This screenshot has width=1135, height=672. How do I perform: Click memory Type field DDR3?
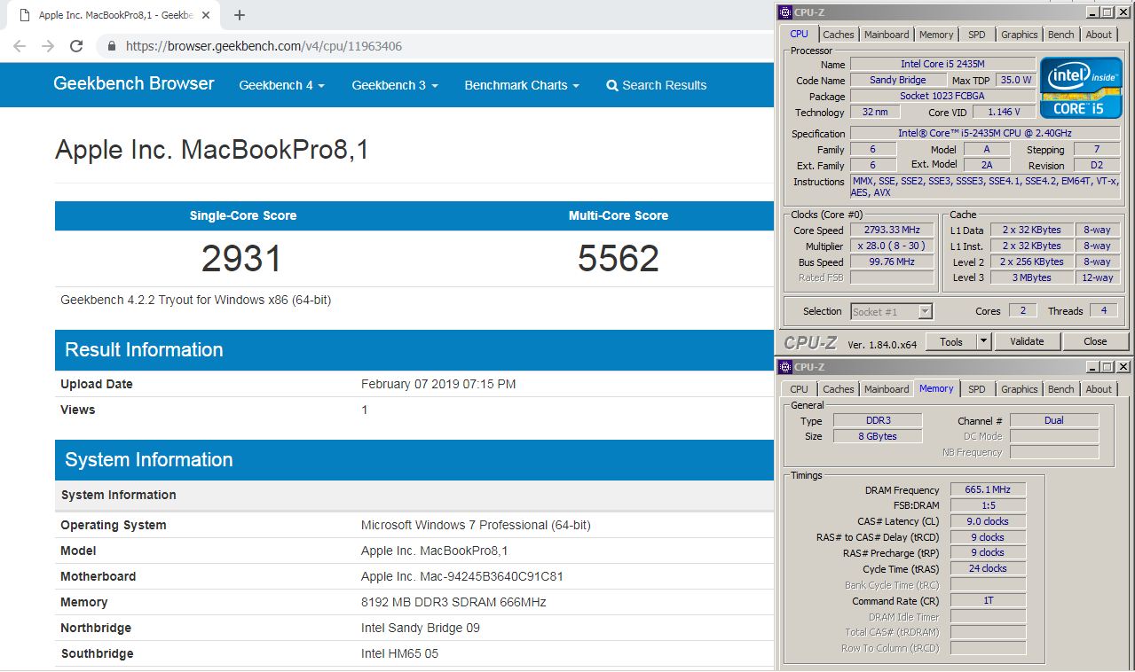(878, 420)
